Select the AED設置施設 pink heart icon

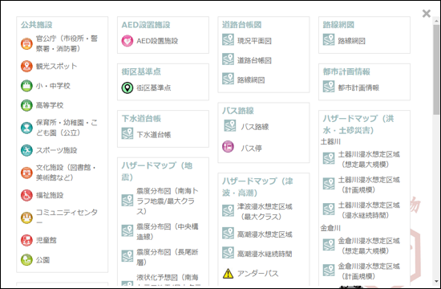127,41
